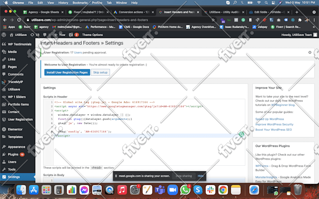Open the Chrome Extensions puzzle icon
The height and width of the screenshot is (199, 319).
(x=300, y=20)
